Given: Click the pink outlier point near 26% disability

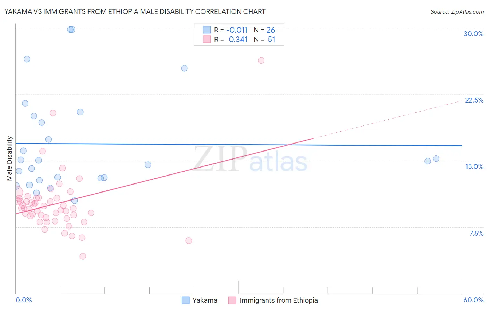Looking at the screenshot, I should tap(261, 60).
